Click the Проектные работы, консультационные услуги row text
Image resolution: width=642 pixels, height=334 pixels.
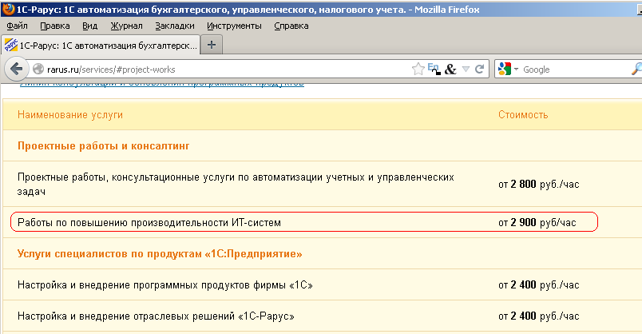pos(236,184)
